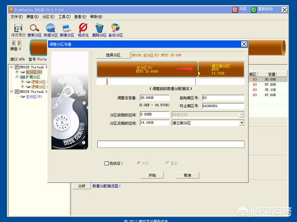Image resolution: width=297 pixels, height=222 pixels.
Task: Click the HD129 disk drive icon in tree
Action: pos(17,92)
